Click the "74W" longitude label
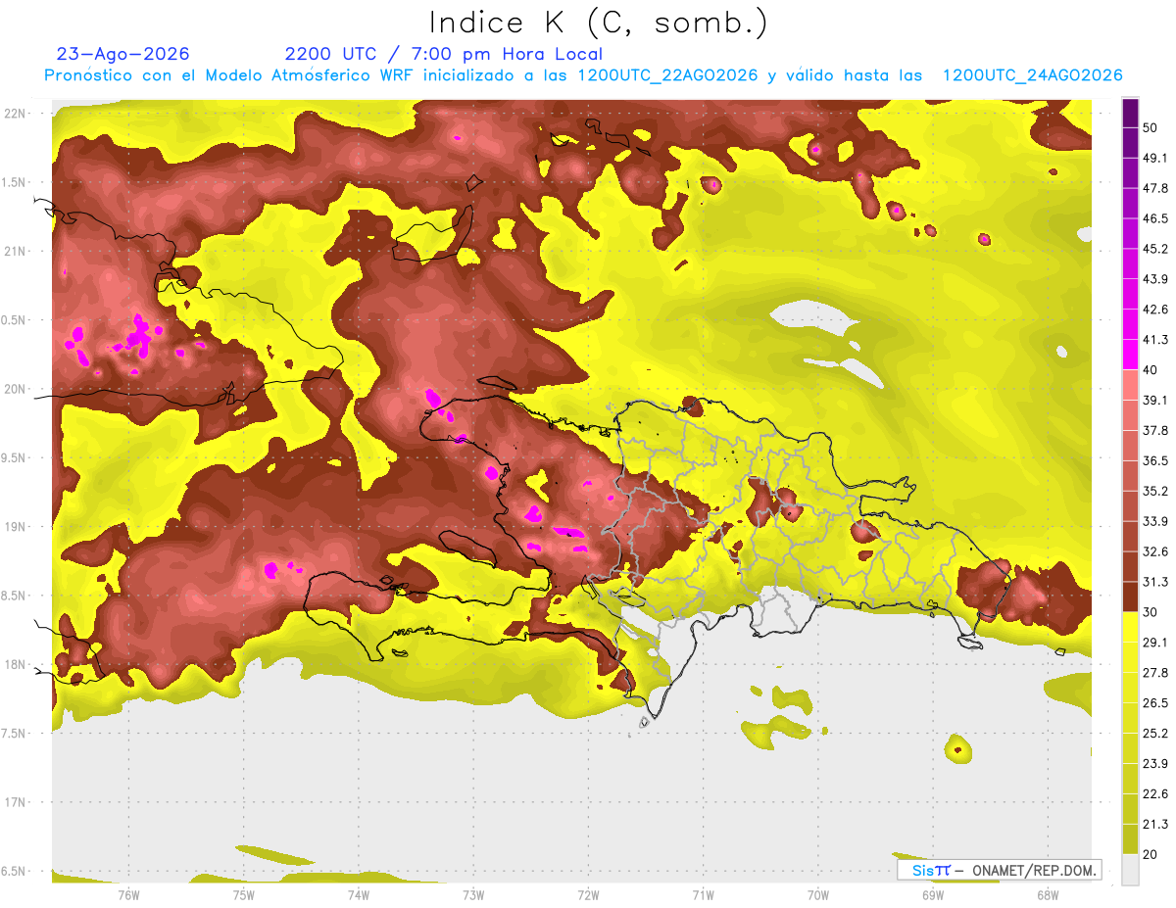The width and height of the screenshot is (1176, 908). click(x=358, y=895)
